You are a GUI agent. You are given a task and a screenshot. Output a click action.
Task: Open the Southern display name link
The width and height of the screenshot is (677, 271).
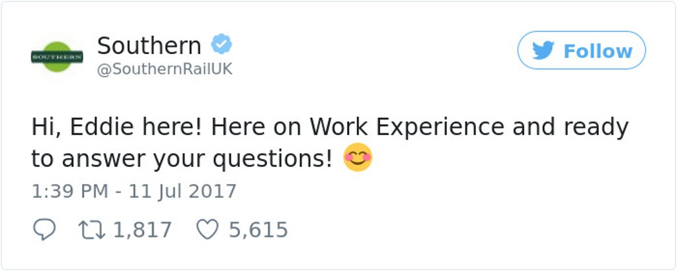[x=149, y=46]
